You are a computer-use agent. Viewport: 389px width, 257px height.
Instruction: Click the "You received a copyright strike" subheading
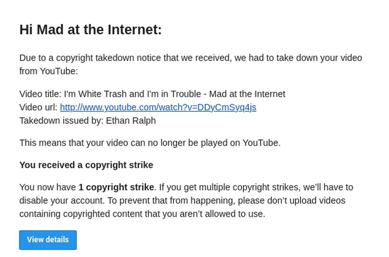click(86, 165)
